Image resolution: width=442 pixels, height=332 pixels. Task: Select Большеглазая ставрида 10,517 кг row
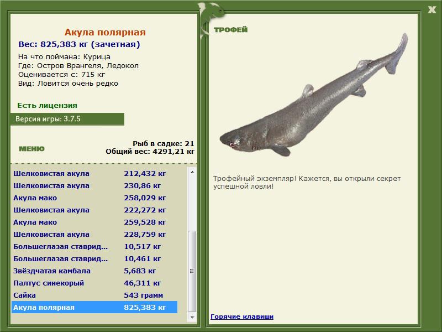coord(94,246)
